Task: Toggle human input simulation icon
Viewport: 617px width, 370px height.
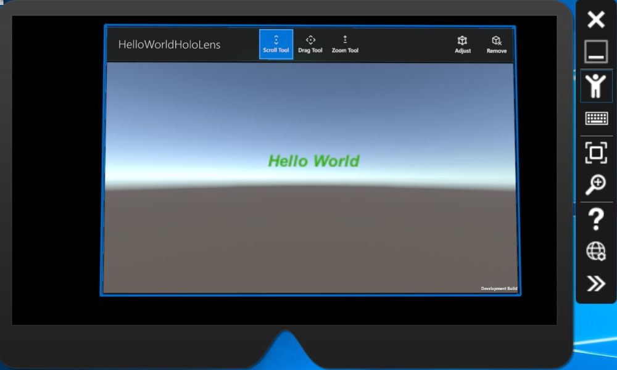Action: pyautogui.click(x=596, y=86)
